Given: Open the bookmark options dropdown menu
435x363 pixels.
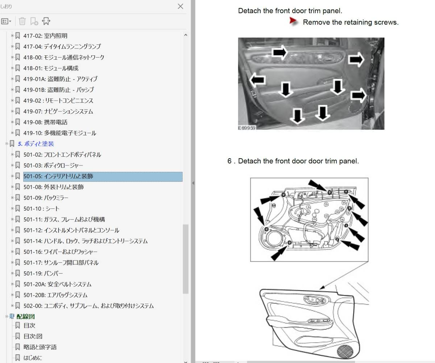Looking at the screenshot, I should 6,21.
